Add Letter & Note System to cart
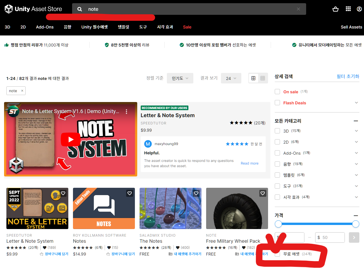The width and height of the screenshot is (364, 268). click(54, 254)
